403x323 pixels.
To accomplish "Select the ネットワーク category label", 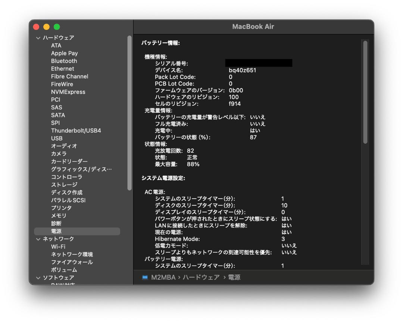I will click(x=58, y=239).
